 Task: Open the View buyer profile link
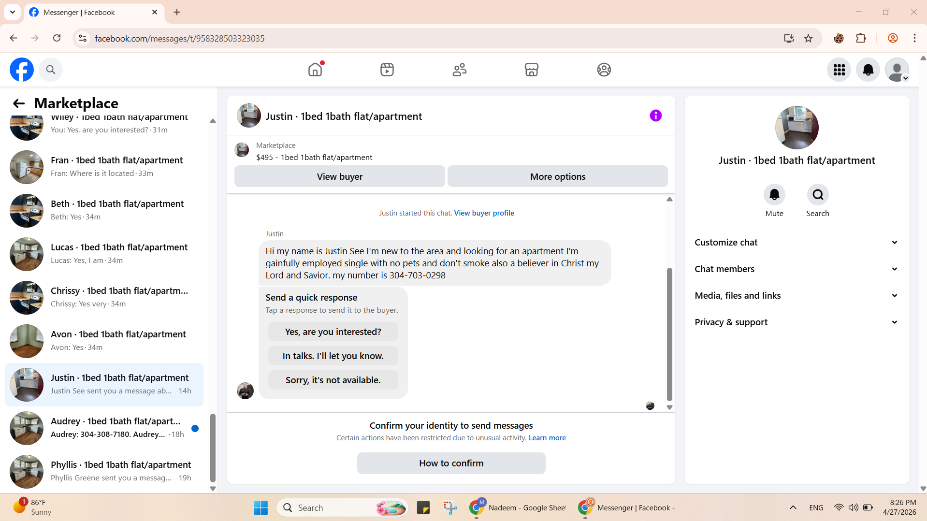point(484,213)
